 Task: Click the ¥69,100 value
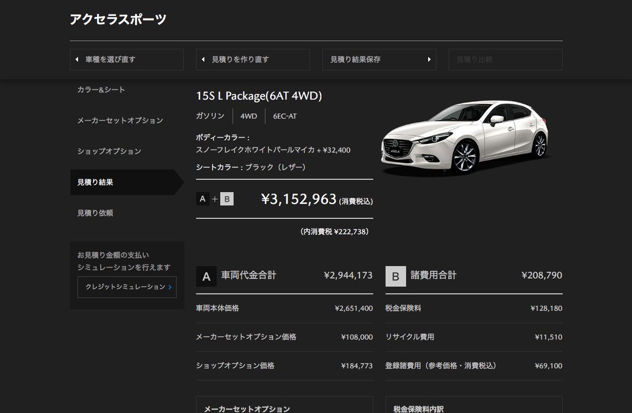(548, 366)
